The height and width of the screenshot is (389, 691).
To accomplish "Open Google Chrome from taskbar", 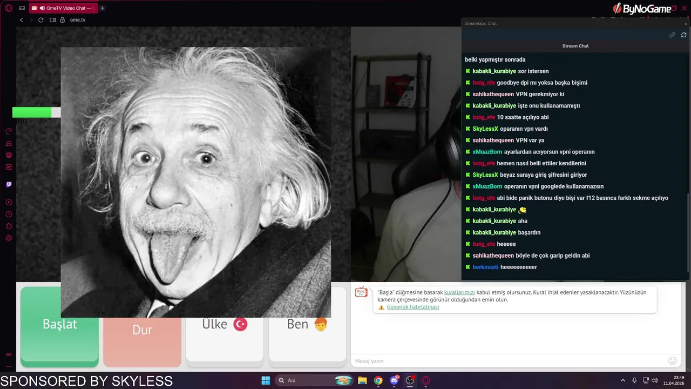I will [378, 380].
